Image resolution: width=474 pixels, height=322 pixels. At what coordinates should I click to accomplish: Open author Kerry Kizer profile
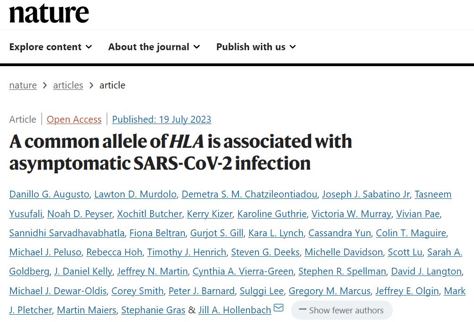pyautogui.click(x=209, y=214)
